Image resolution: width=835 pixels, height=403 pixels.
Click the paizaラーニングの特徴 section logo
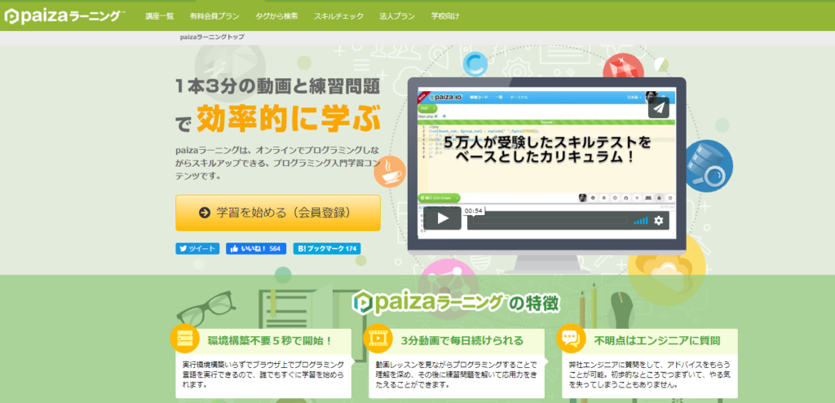point(456,303)
